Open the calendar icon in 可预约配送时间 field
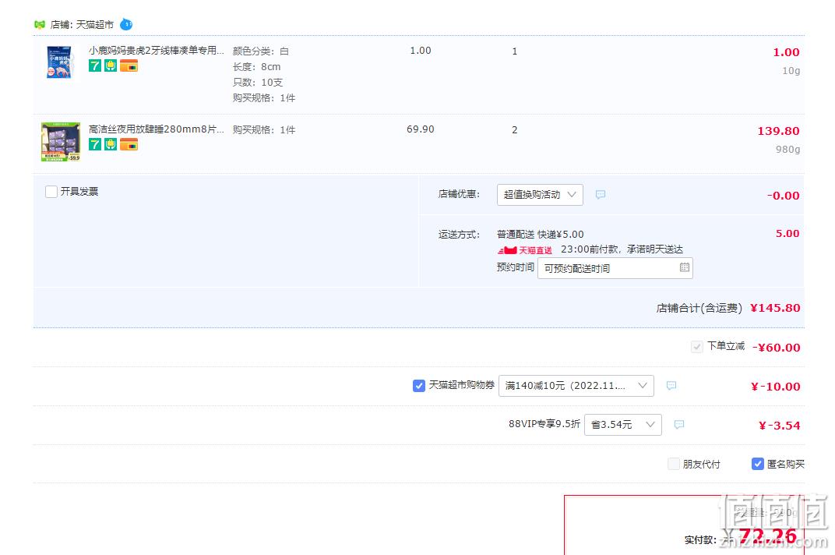This screenshot has width=835, height=555. click(685, 267)
